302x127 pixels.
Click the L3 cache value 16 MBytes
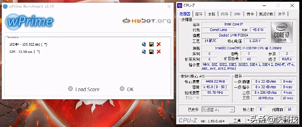[265, 98]
